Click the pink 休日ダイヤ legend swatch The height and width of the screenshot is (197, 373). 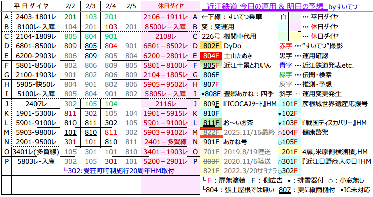click(295, 27)
